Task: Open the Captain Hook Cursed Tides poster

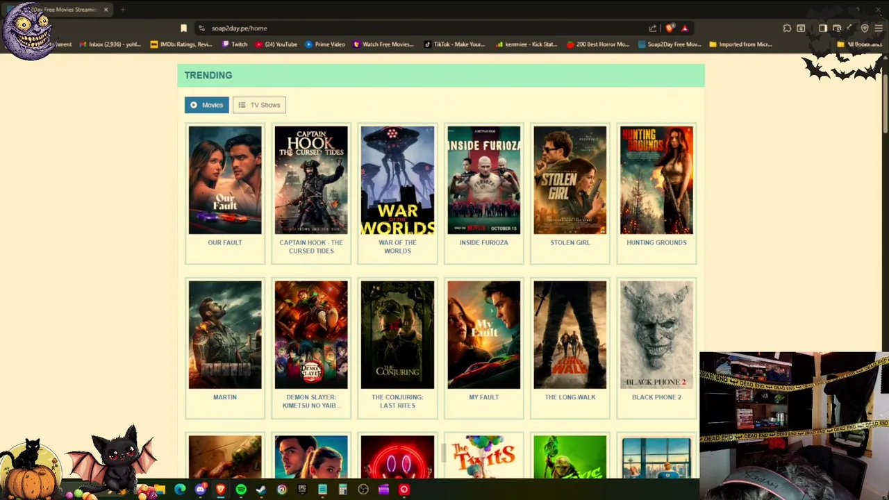Action: click(x=311, y=181)
